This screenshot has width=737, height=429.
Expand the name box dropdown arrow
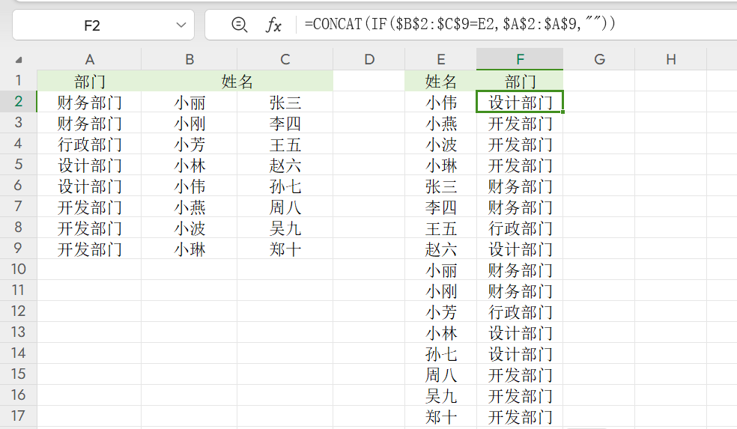(181, 25)
